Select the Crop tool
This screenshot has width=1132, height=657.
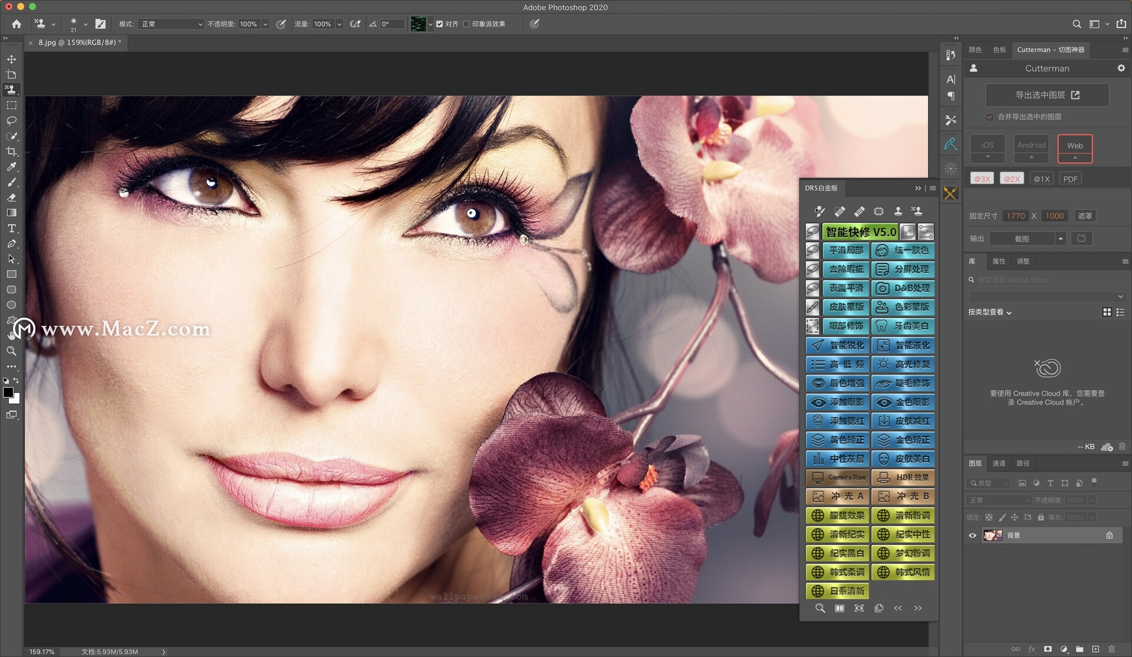click(x=11, y=151)
